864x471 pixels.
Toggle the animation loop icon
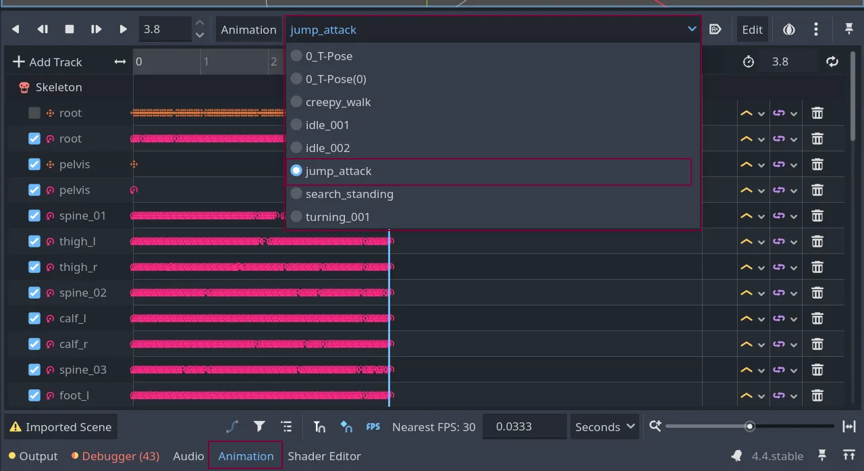click(x=832, y=61)
